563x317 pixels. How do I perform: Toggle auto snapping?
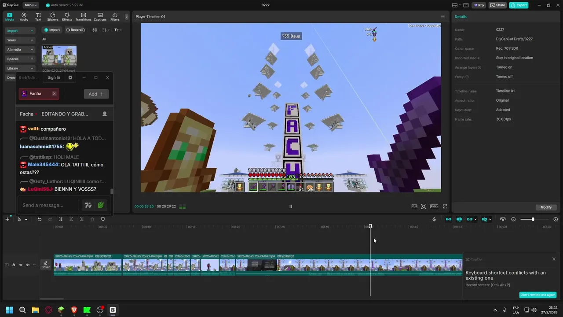pos(459,219)
